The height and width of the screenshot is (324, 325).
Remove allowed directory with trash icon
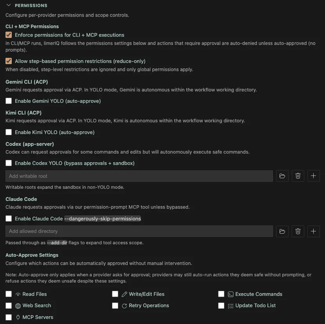coord(298,231)
